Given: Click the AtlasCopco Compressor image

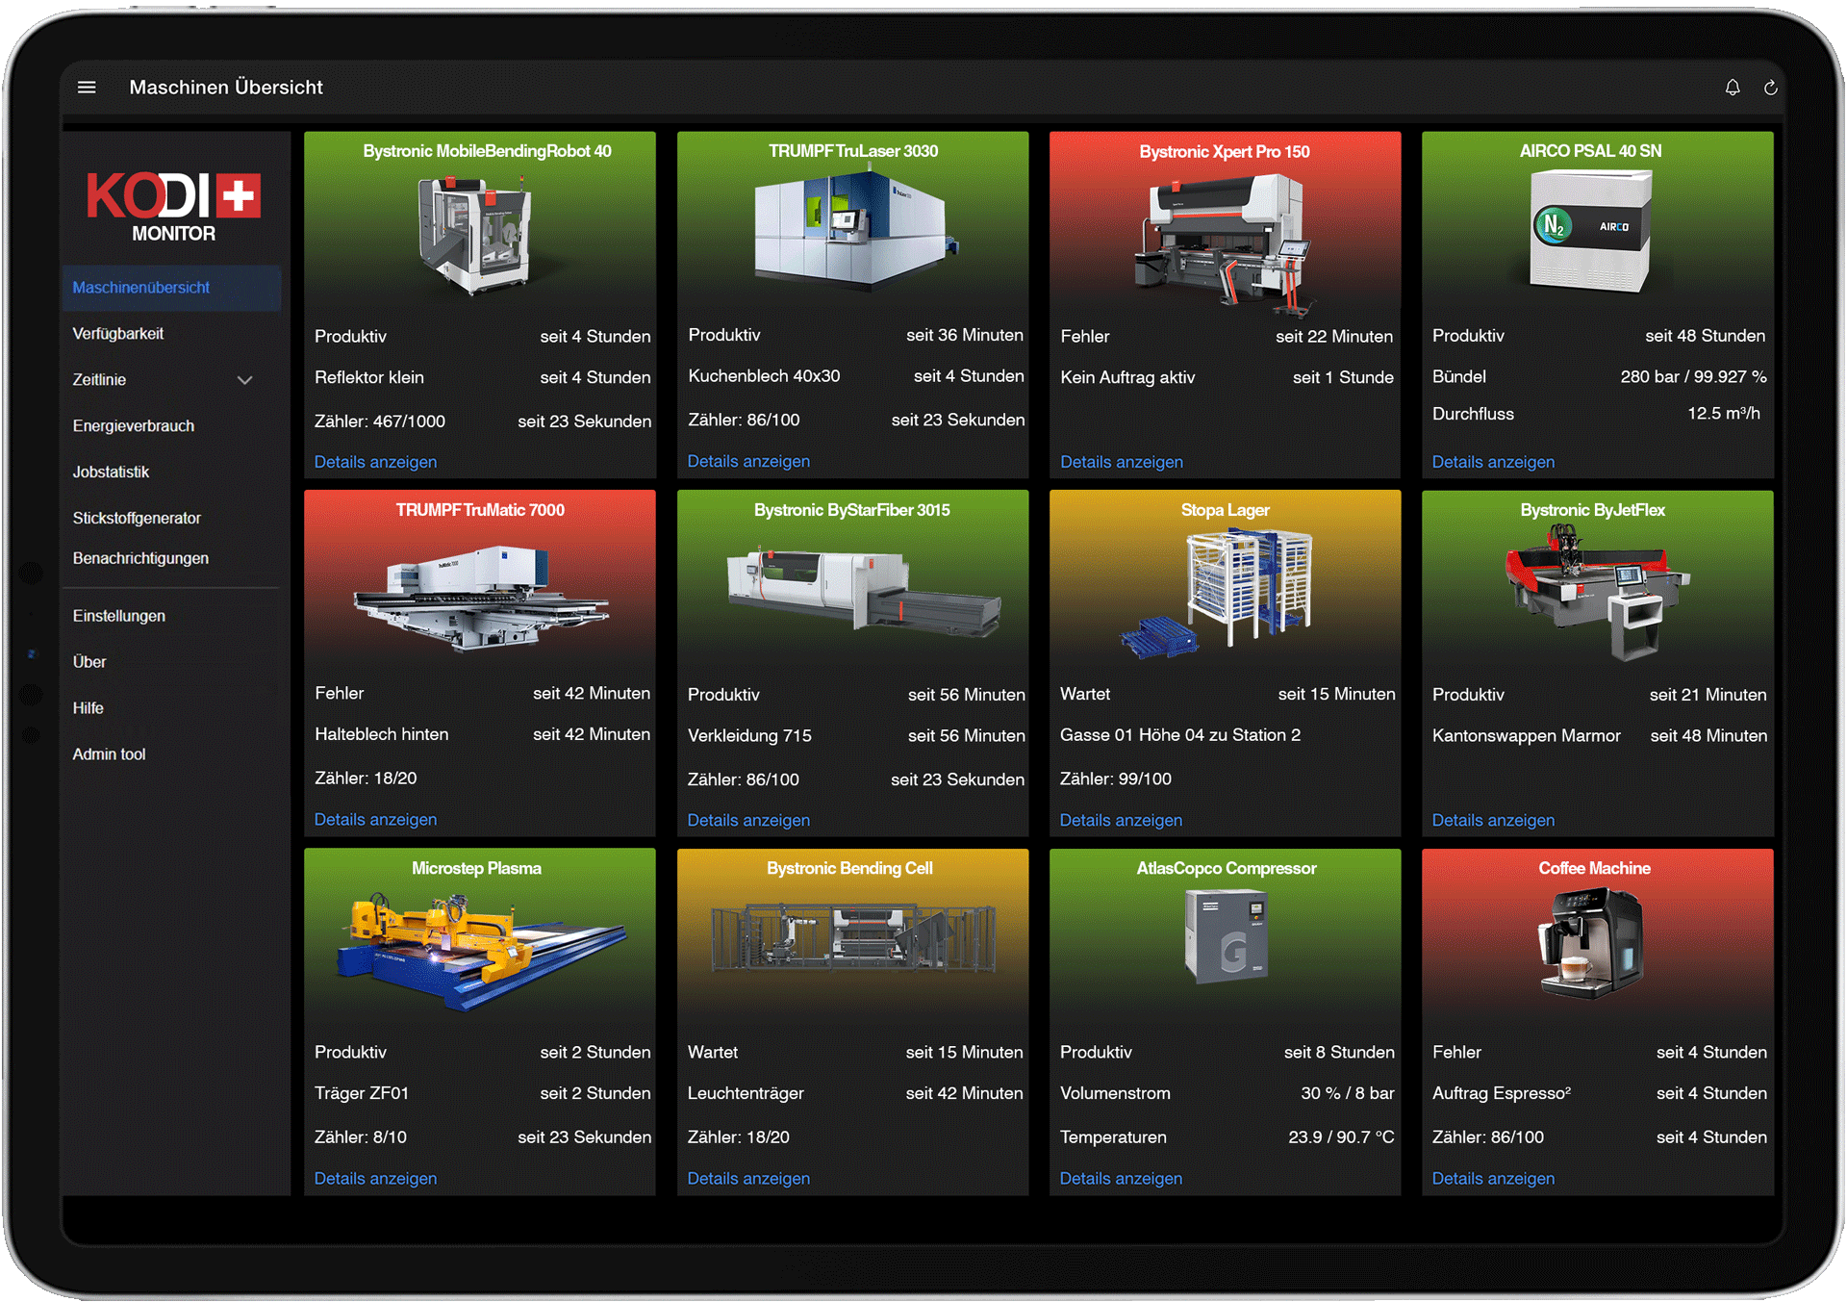Looking at the screenshot, I should click(x=1227, y=935).
